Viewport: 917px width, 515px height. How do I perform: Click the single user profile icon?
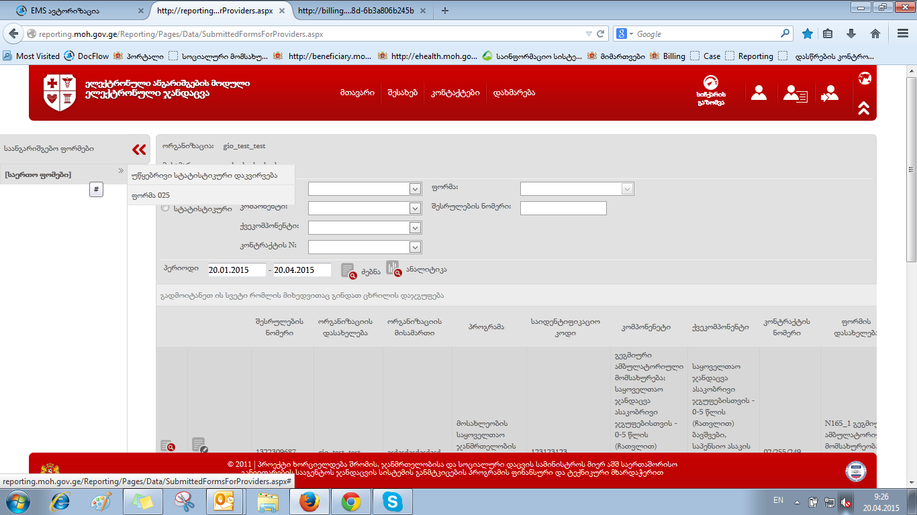tap(759, 93)
